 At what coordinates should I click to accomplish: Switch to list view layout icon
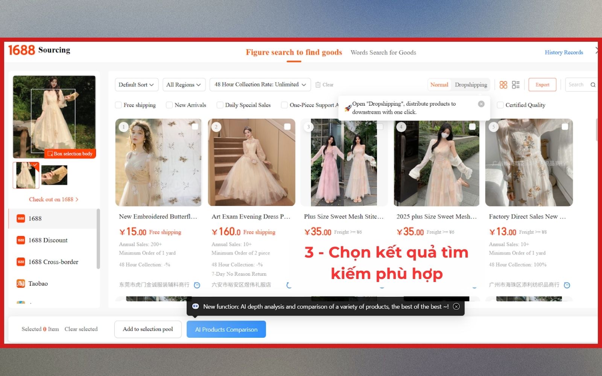[515, 85]
